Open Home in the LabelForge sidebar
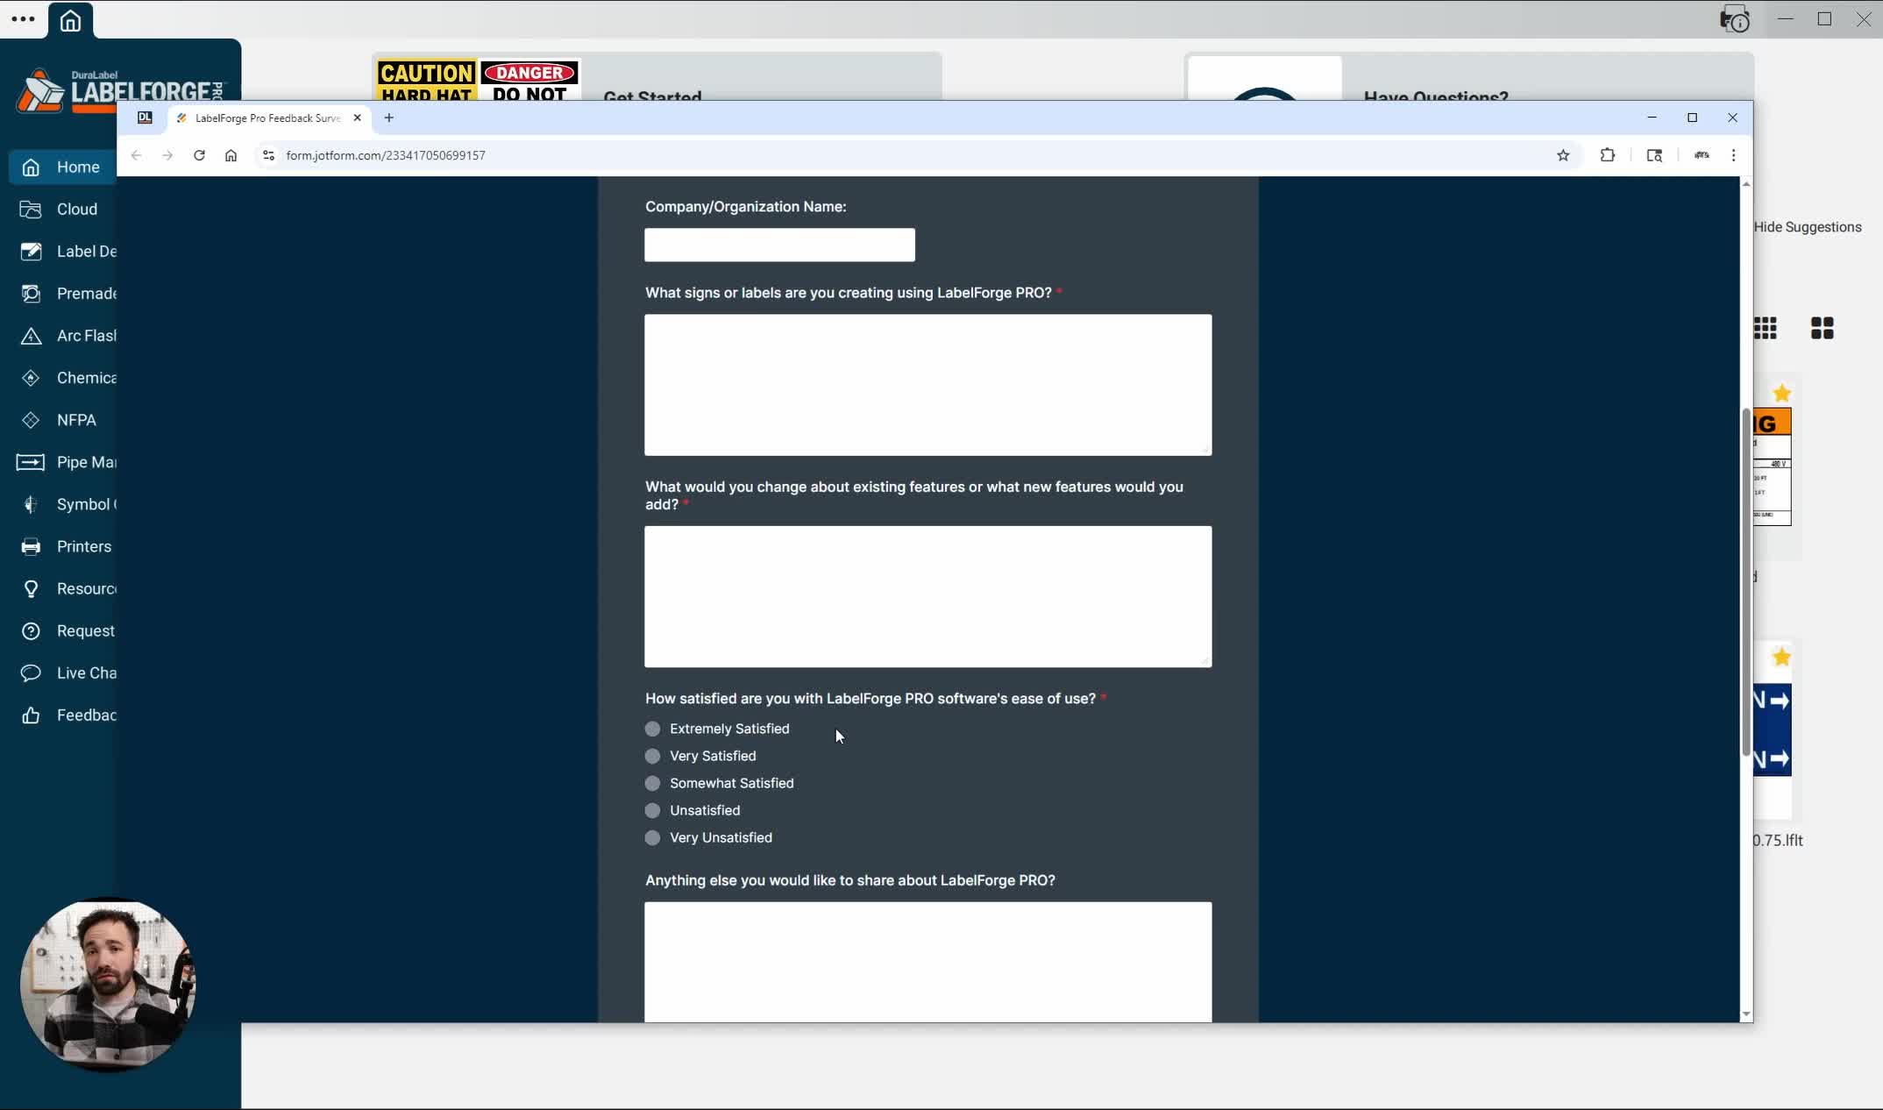1883x1110 pixels. click(x=62, y=167)
